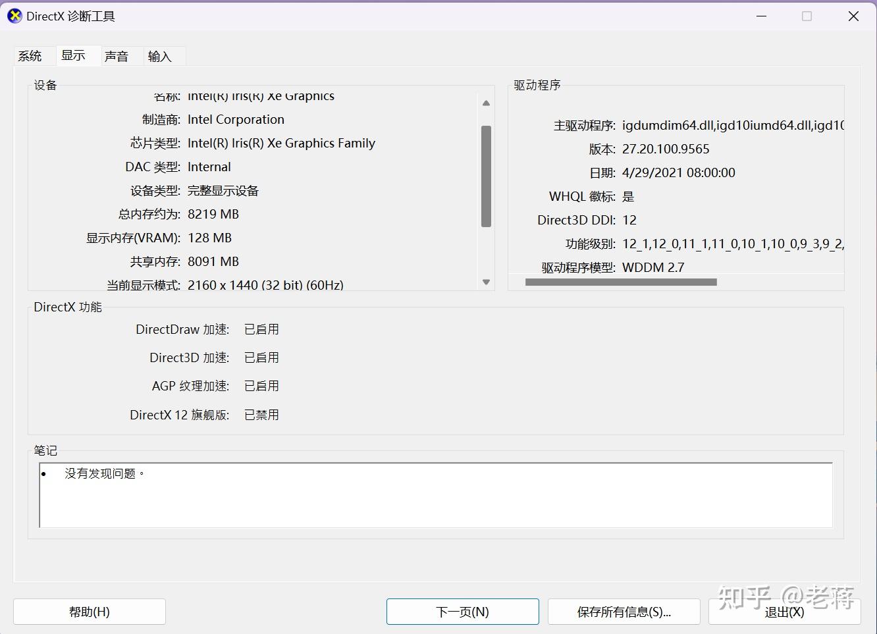The image size is (877, 634).
Task: Click Direct3D 加速 status 已启用
Action: [x=261, y=357]
